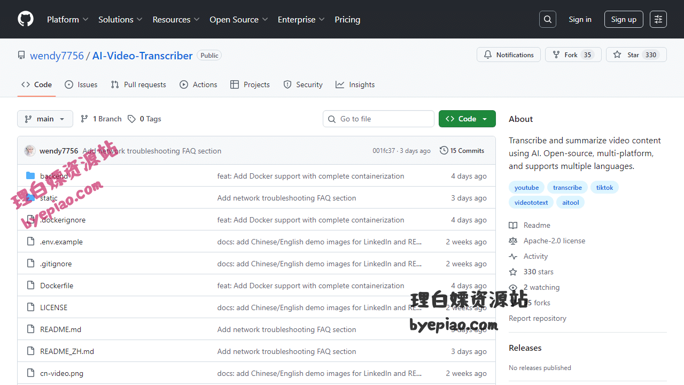Image resolution: width=684 pixels, height=385 pixels.
Task: Select the tiktok topic tag
Action: (x=604, y=188)
